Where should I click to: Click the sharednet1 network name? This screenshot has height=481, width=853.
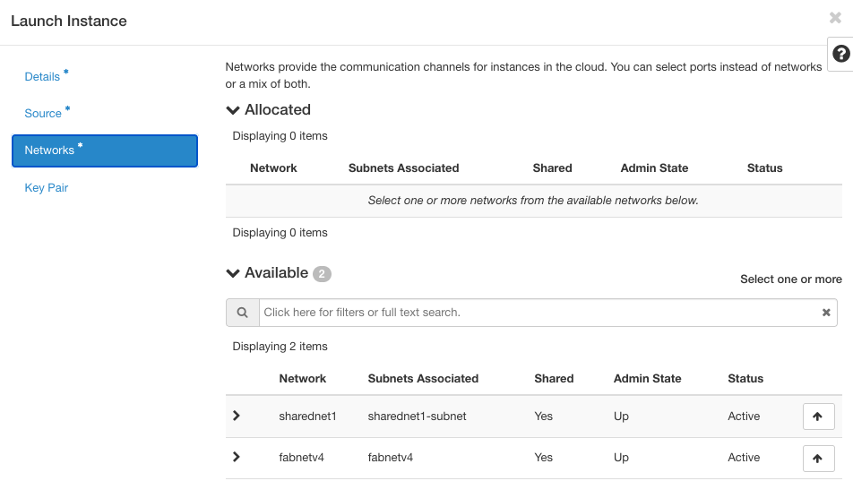pos(307,417)
